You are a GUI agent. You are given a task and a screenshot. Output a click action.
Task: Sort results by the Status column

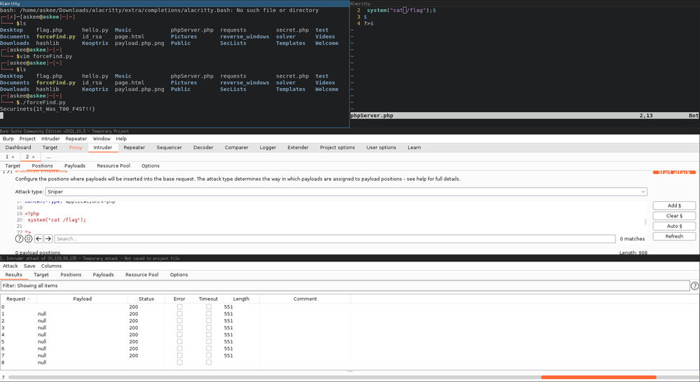tap(146, 299)
